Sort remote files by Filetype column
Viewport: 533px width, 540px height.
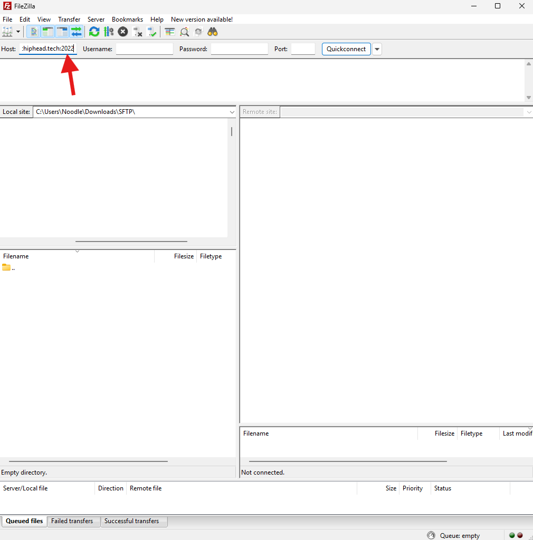478,433
